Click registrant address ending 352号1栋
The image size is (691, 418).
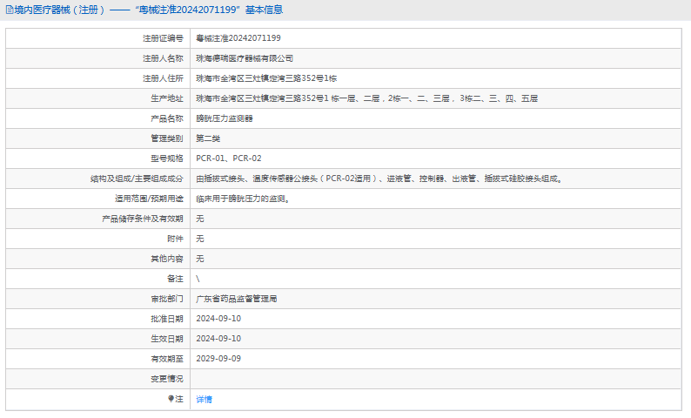(x=266, y=78)
